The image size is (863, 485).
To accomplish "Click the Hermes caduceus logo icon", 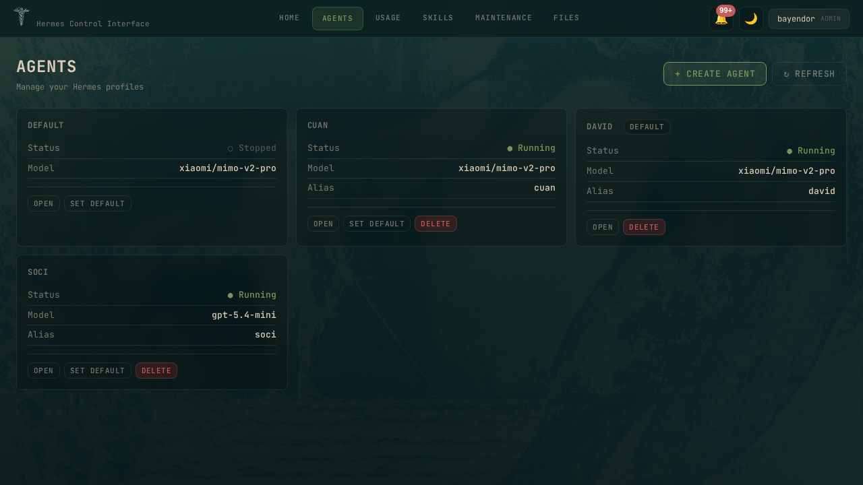I will pyautogui.click(x=22, y=16).
